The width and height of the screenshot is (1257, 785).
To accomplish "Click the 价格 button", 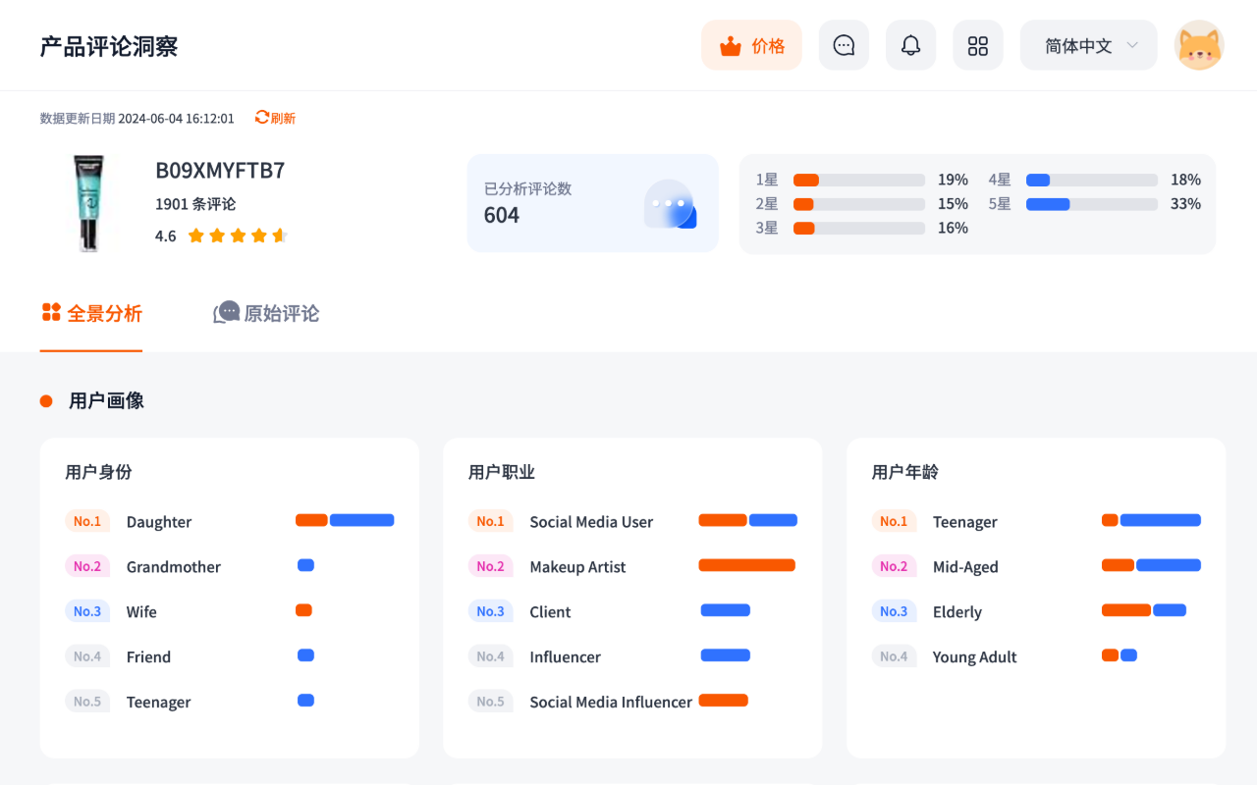I will (x=751, y=44).
